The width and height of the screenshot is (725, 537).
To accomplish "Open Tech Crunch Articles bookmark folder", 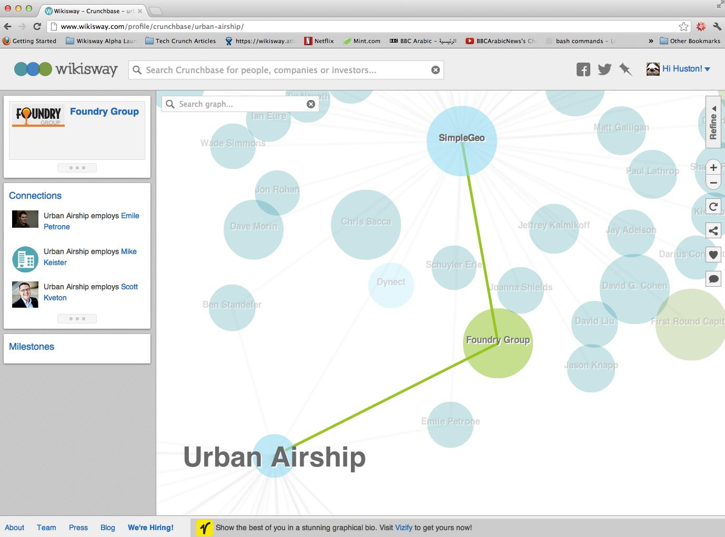I will [180, 41].
